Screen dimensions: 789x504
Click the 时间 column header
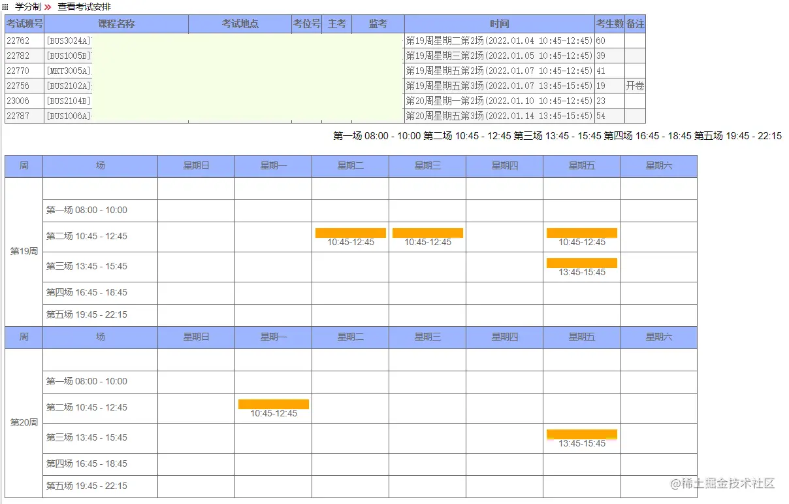coord(500,24)
